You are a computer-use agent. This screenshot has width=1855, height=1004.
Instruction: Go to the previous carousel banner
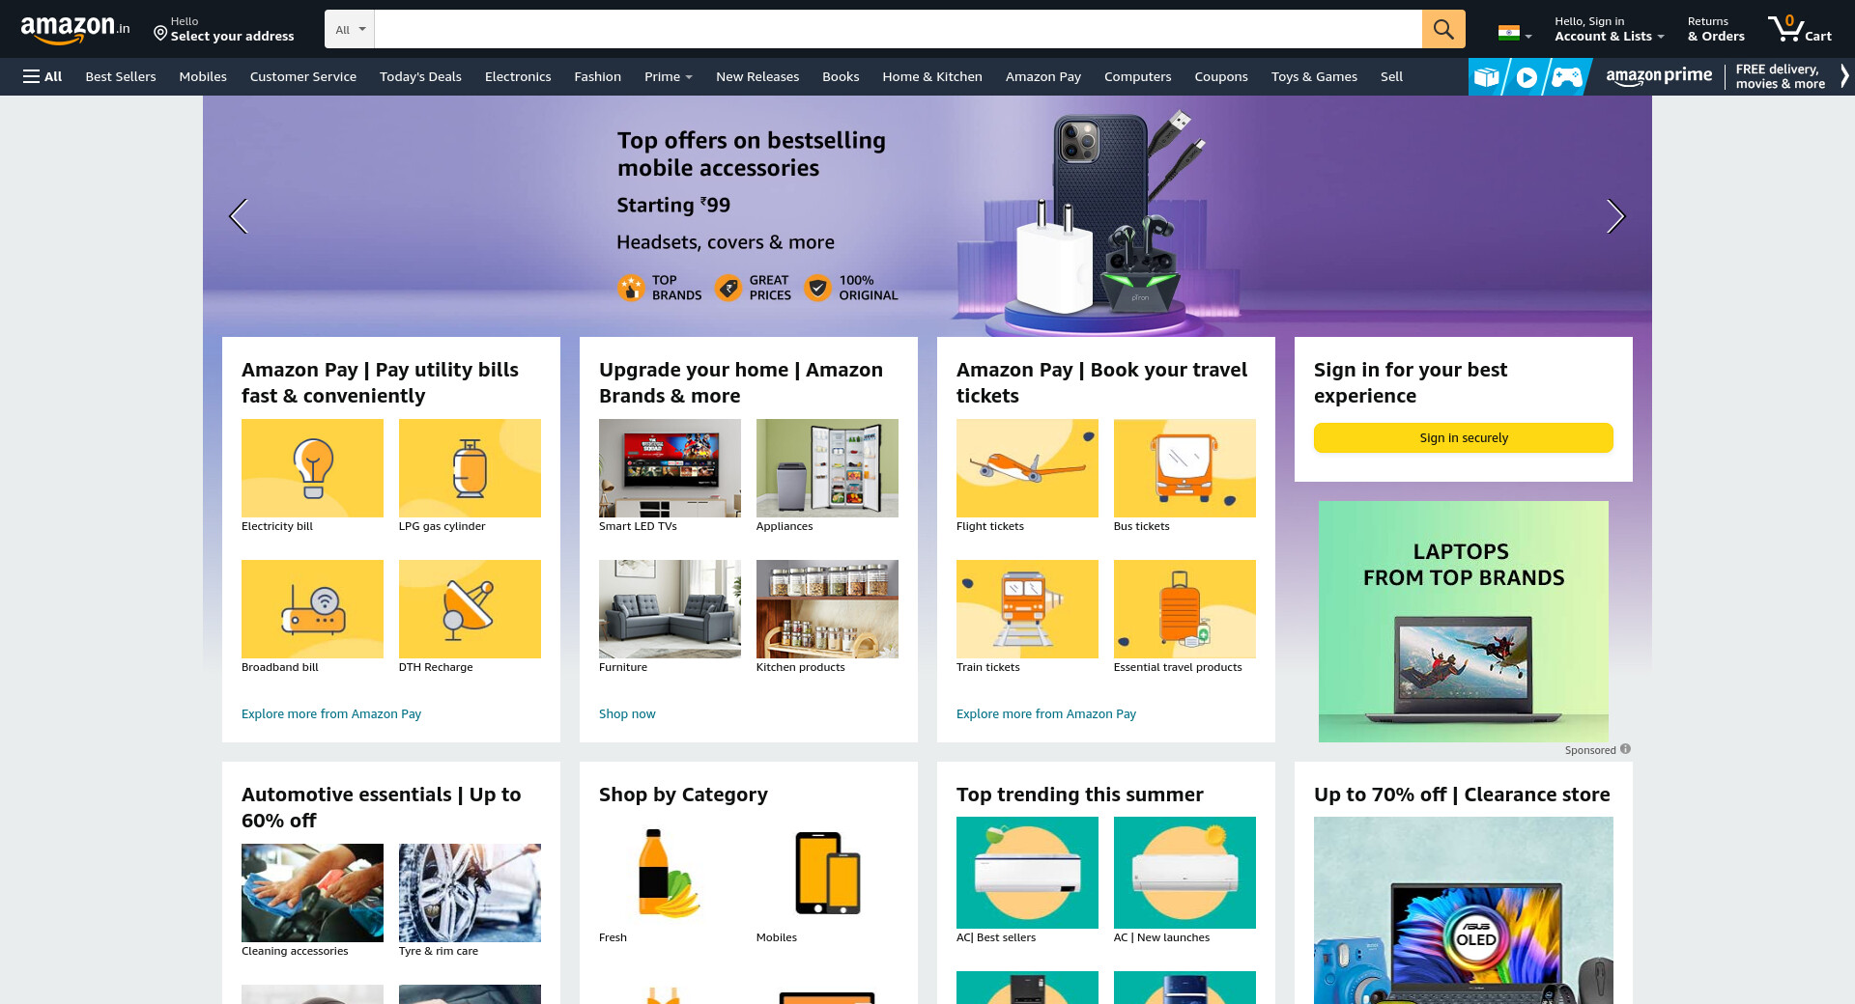coord(239,216)
